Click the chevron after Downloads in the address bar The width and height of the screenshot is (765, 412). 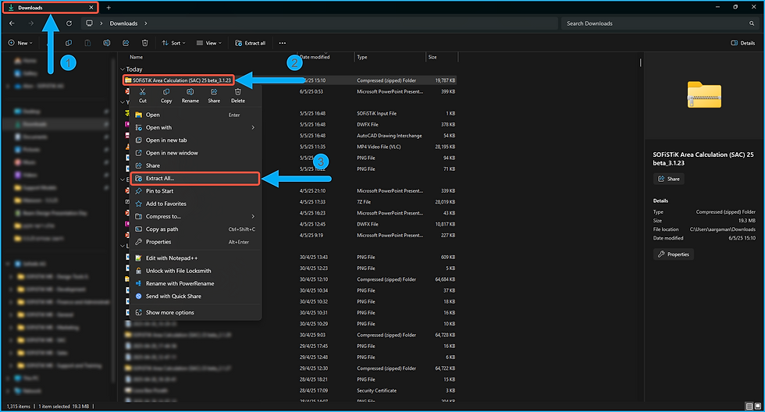145,23
